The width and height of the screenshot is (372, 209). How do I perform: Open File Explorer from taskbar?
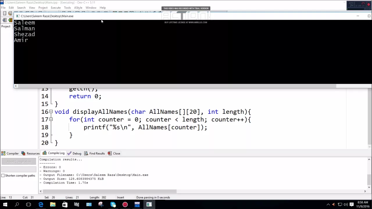tap(53, 205)
